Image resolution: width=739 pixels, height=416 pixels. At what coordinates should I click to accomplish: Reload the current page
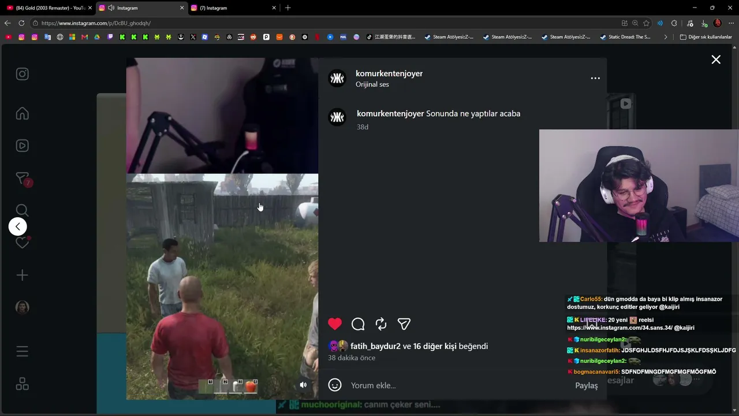pyautogui.click(x=21, y=23)
